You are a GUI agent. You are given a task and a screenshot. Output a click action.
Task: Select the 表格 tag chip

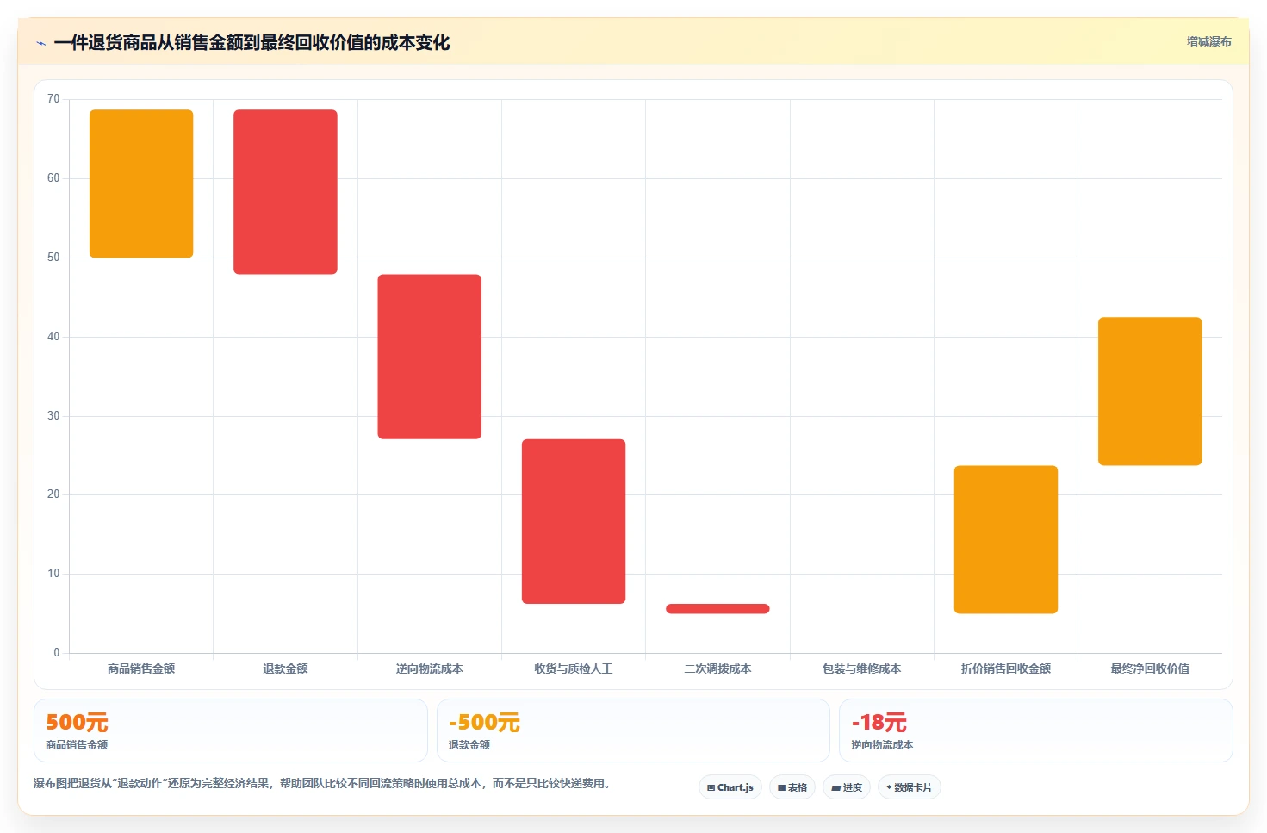(792, 787)
